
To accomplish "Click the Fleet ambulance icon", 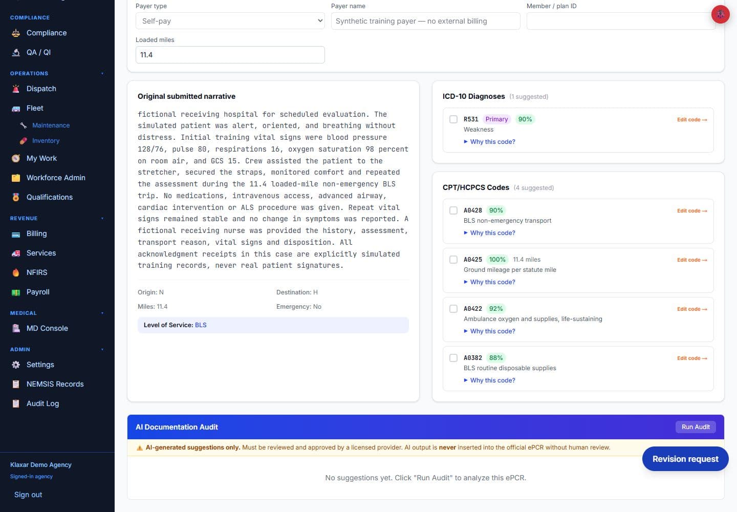I will [x=16, y=108].
